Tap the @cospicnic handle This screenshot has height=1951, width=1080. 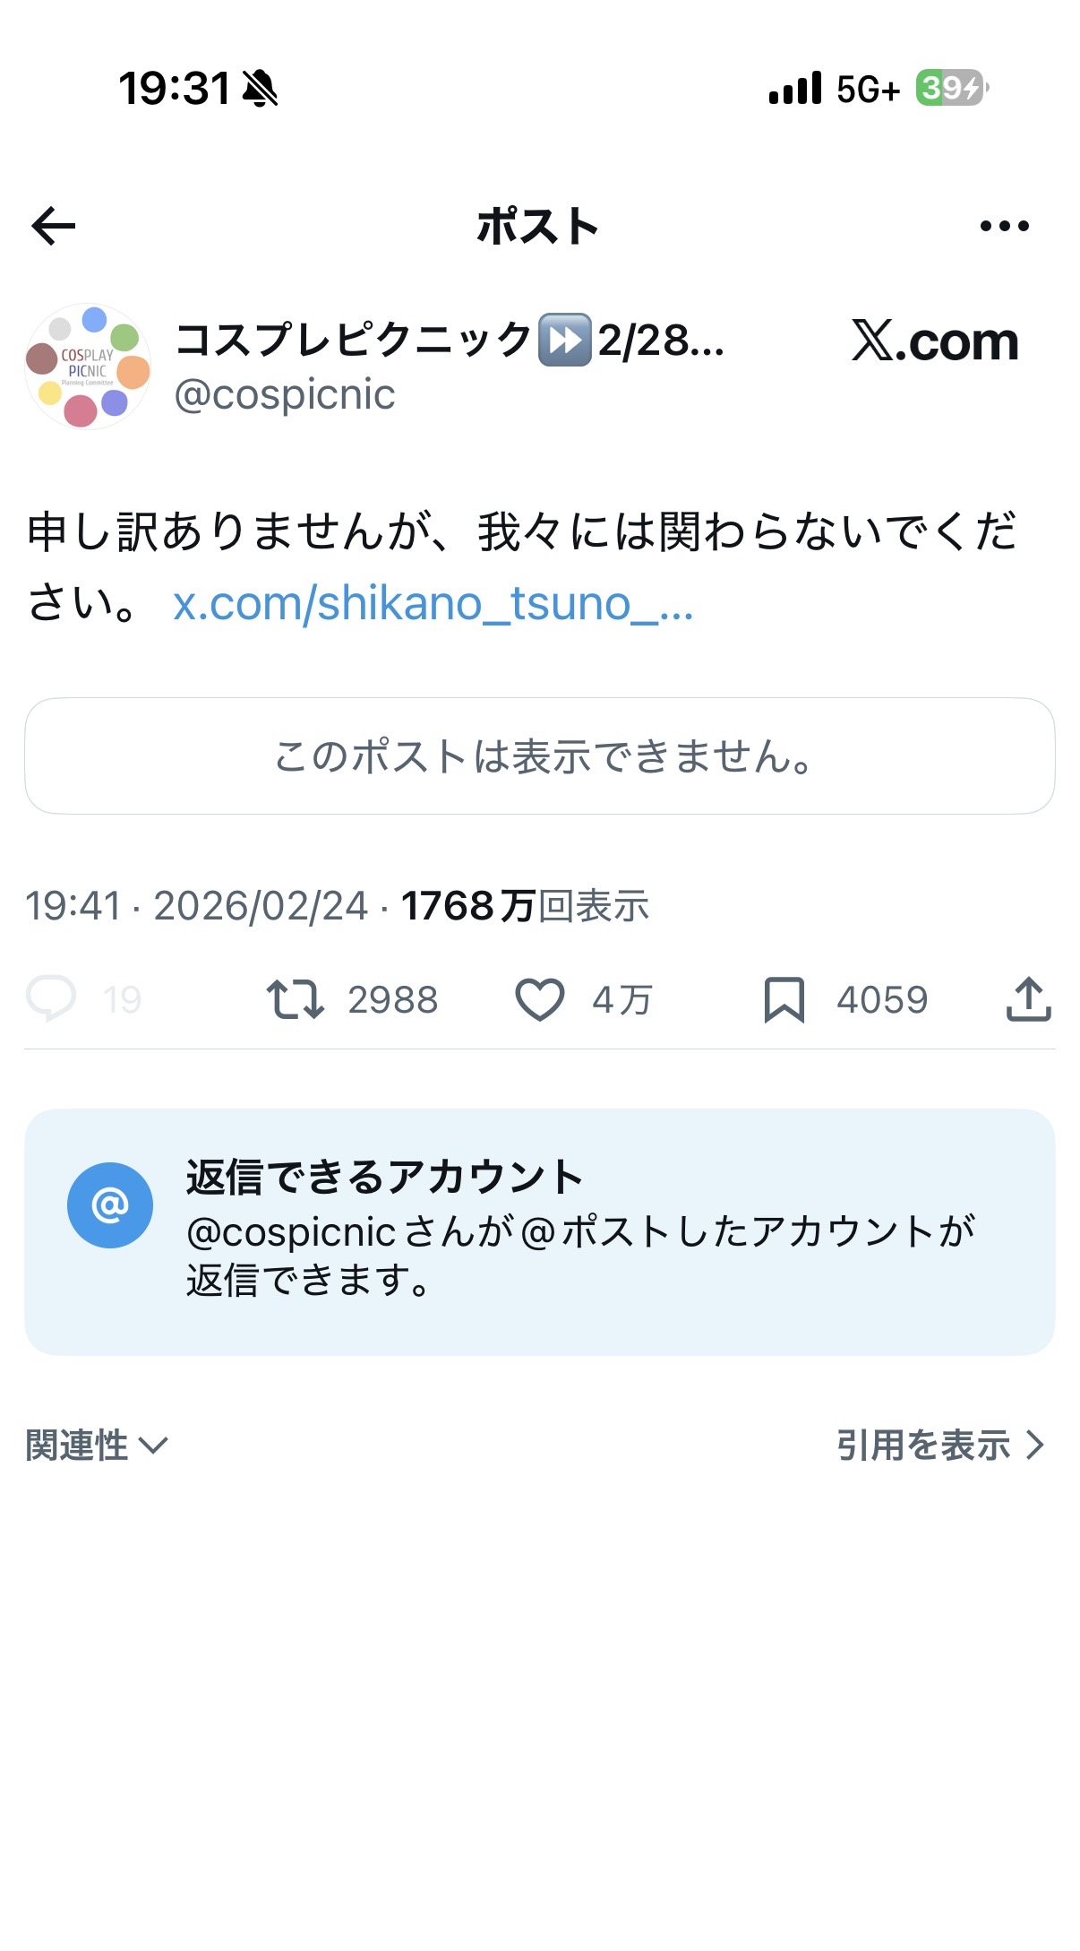(x=285, y=395)
